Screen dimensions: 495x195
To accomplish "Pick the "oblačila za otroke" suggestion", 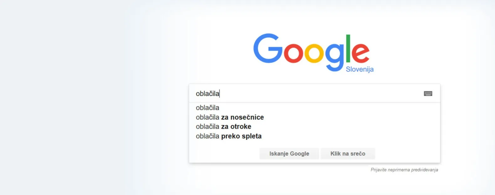I will (x=223, y=127).
